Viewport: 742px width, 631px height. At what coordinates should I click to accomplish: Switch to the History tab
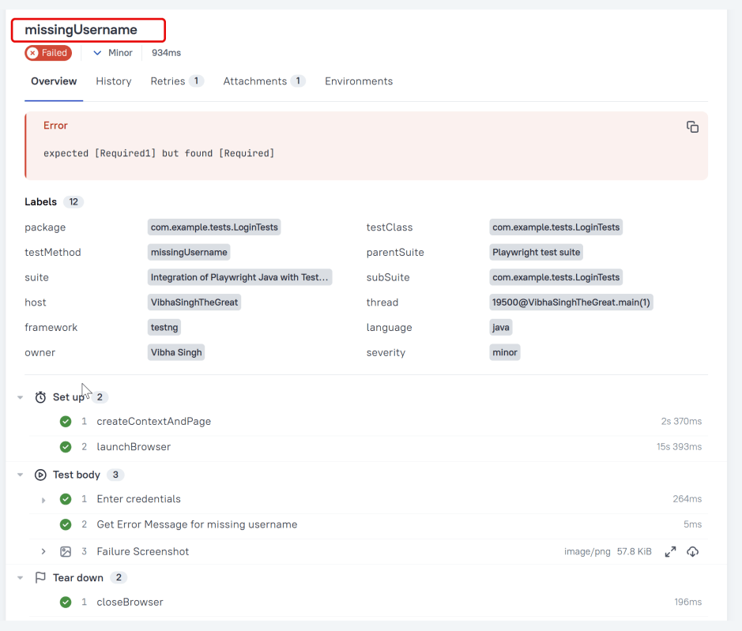[x=114, y=81]
